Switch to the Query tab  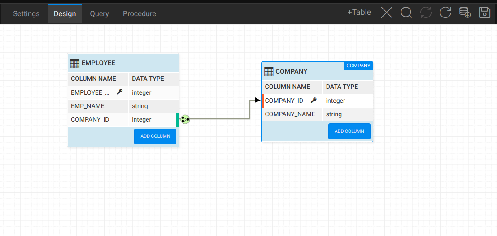(x=99, y=13)
